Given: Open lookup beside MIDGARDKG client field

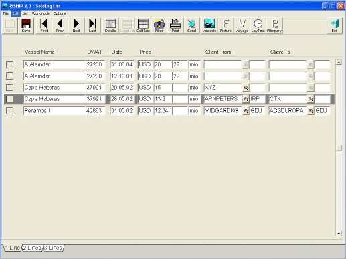Looking at the screenshot, I should tap(246, 111).
